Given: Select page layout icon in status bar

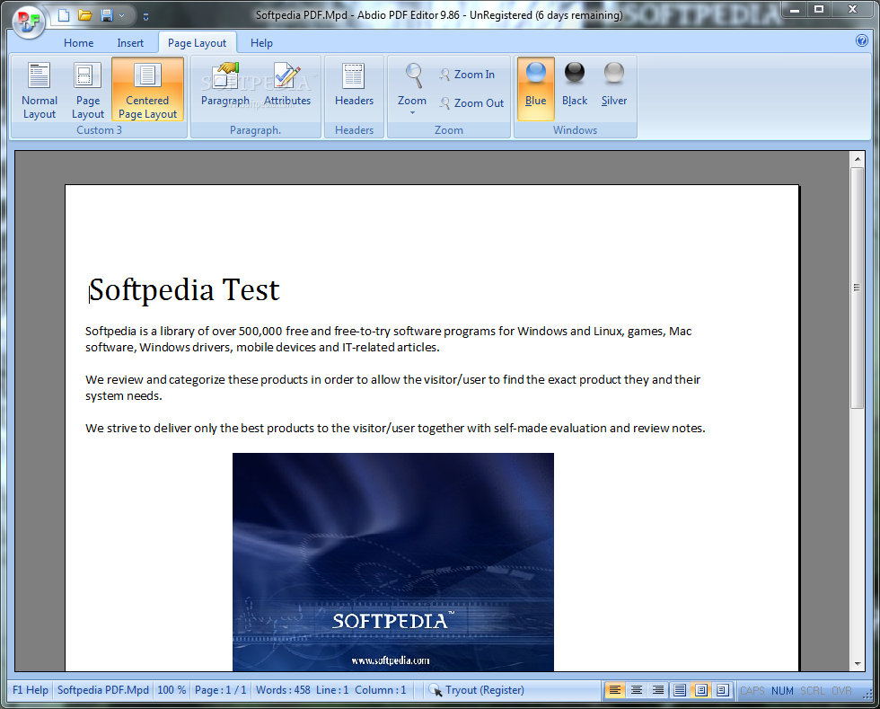Looking at the screenshot, I should (x=722, y=690).
